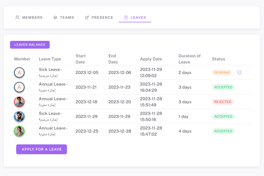
Task: Click the Teams tab layers icon
Action: (55, 17)
